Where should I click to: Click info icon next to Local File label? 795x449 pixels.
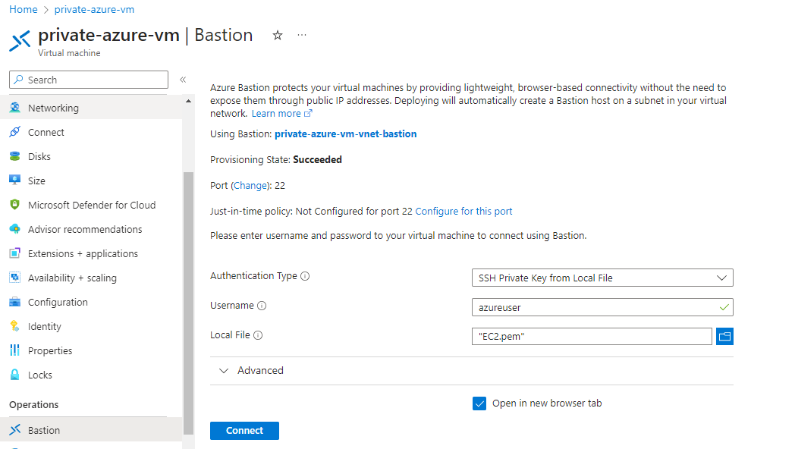[258, 335]
